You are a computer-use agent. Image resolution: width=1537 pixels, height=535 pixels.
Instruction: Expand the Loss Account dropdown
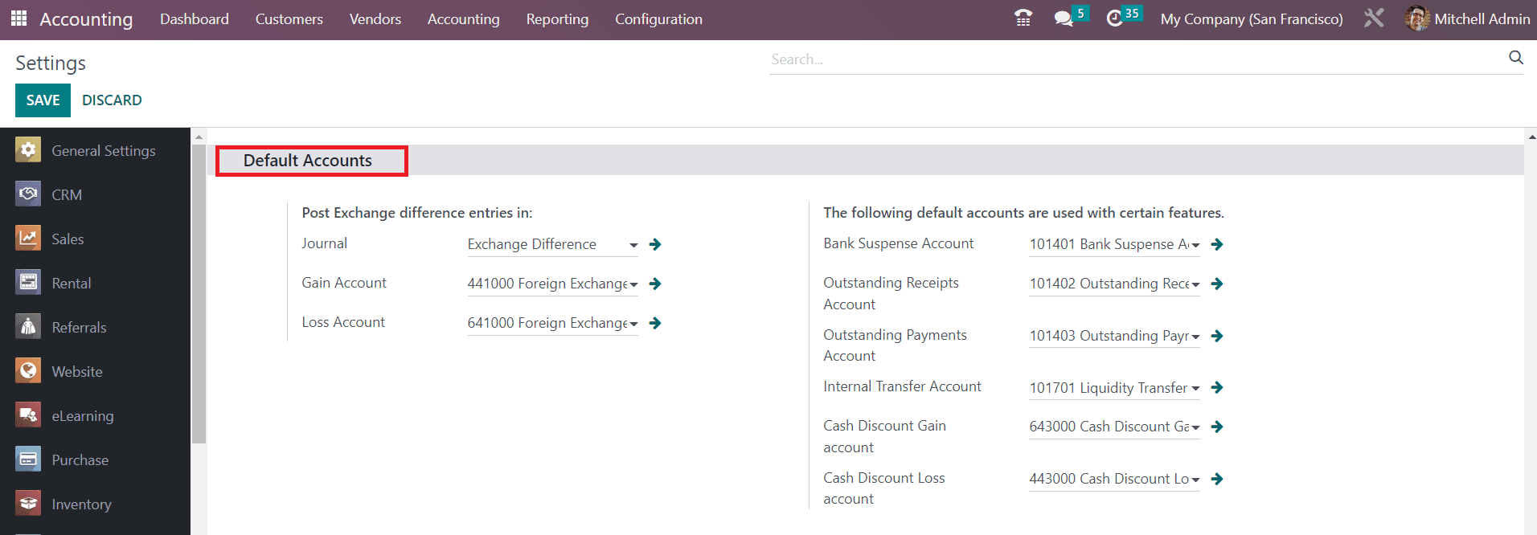[633, 324]
